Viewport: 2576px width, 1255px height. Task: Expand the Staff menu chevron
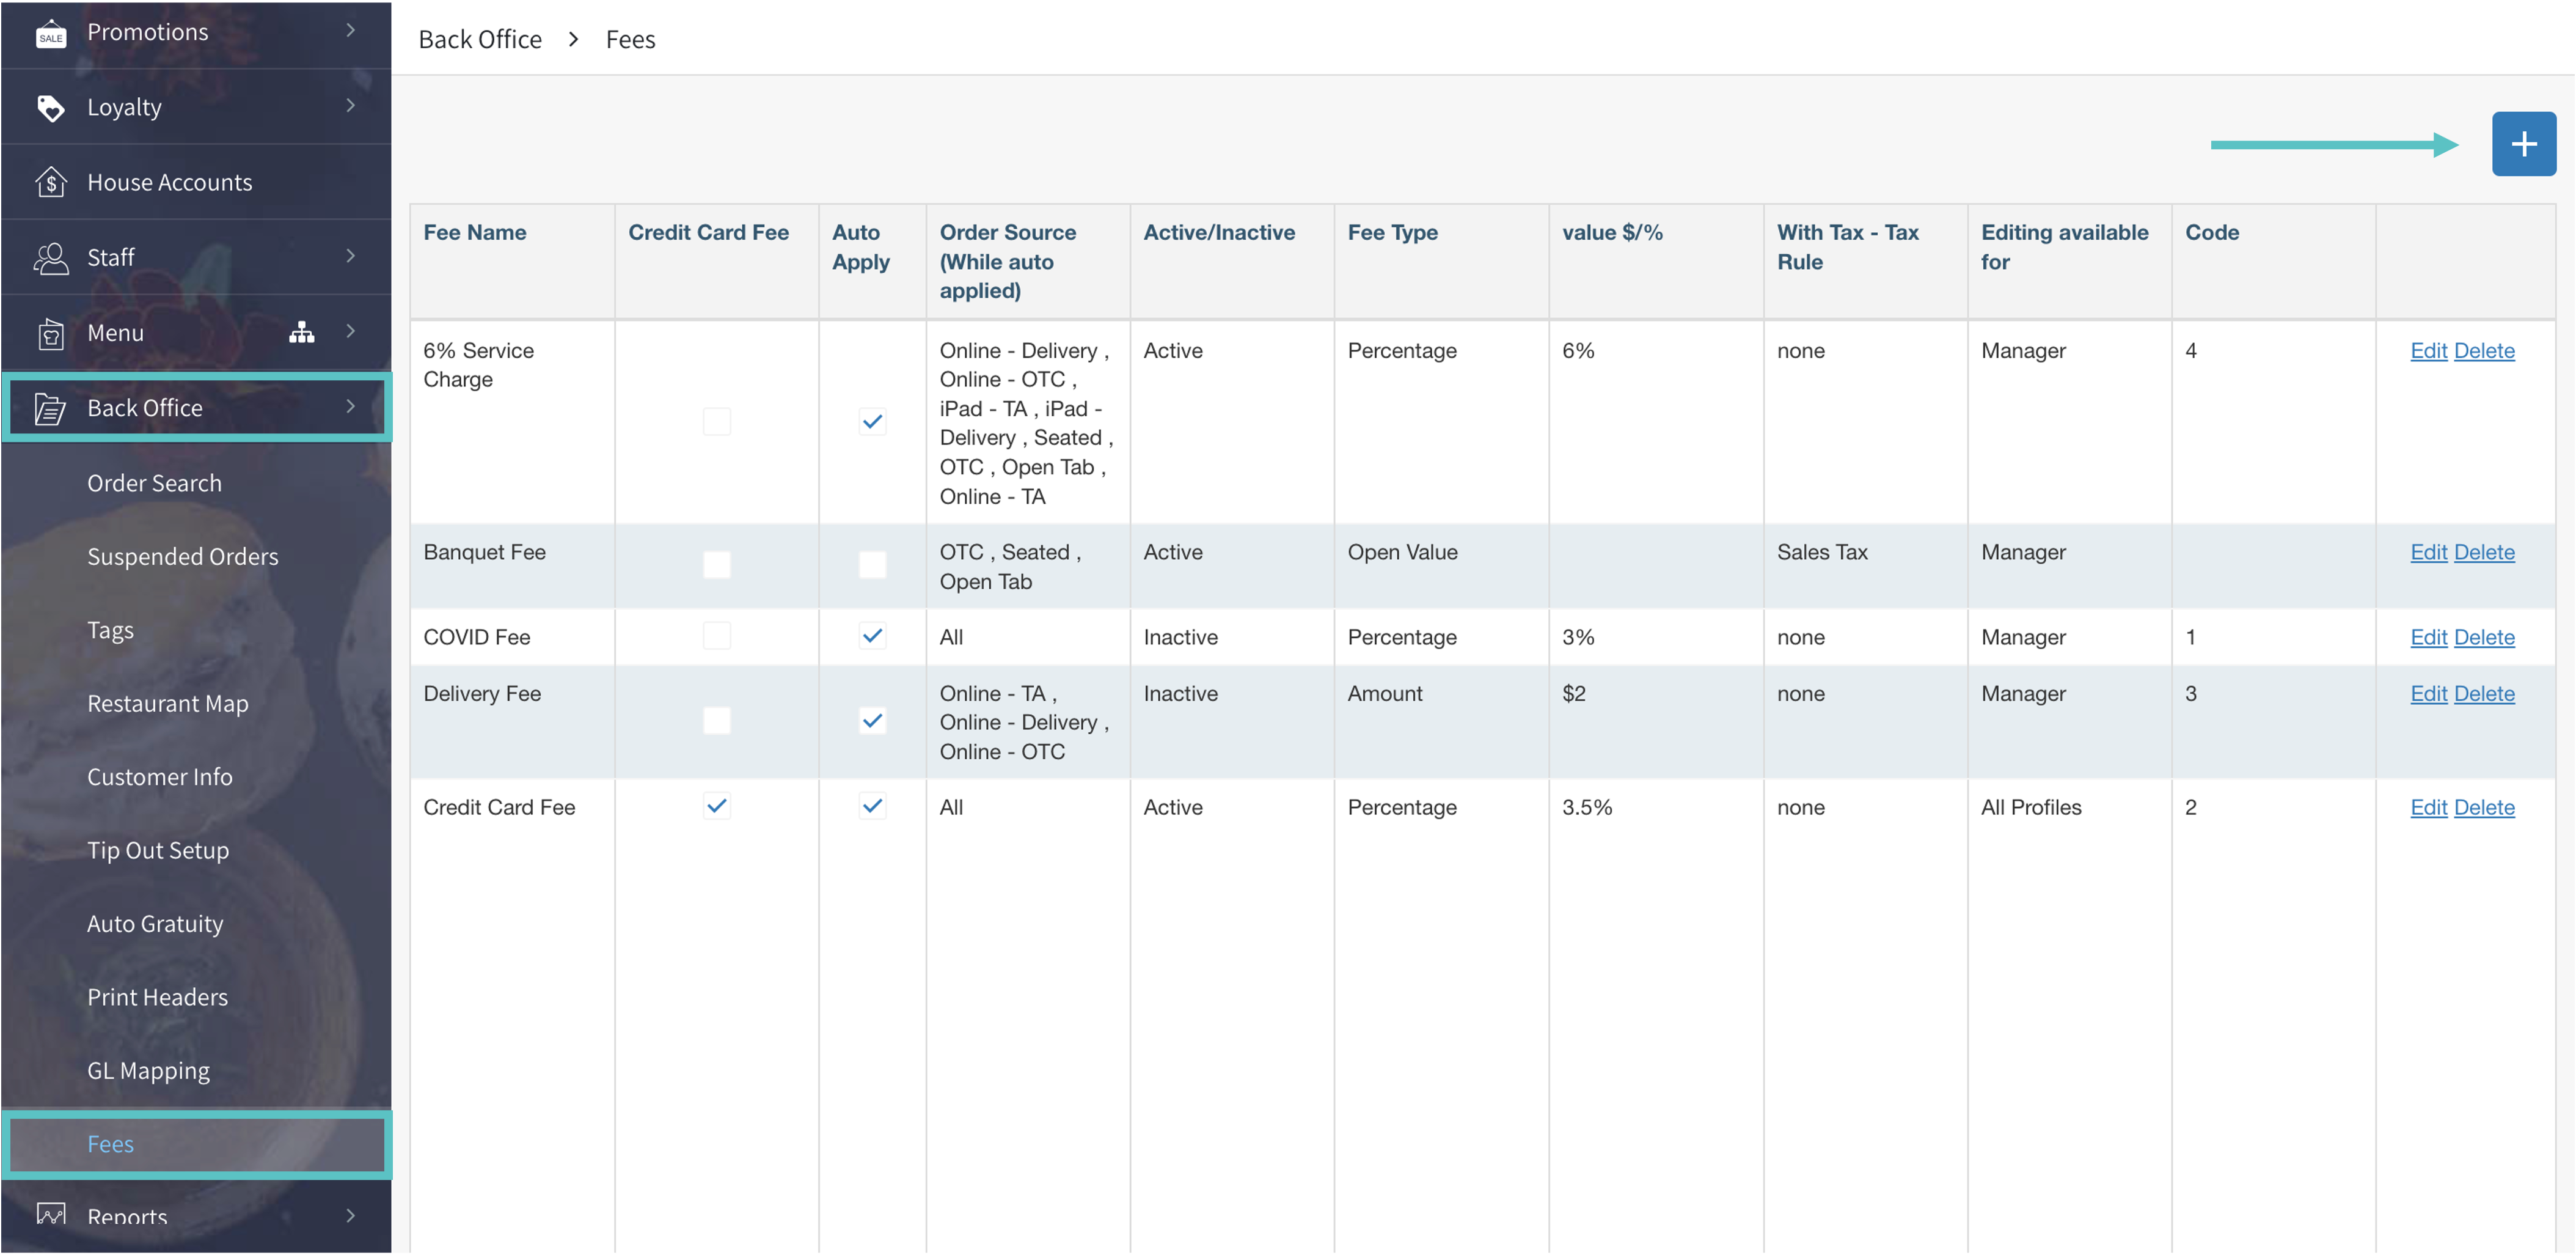coord(350,256)
